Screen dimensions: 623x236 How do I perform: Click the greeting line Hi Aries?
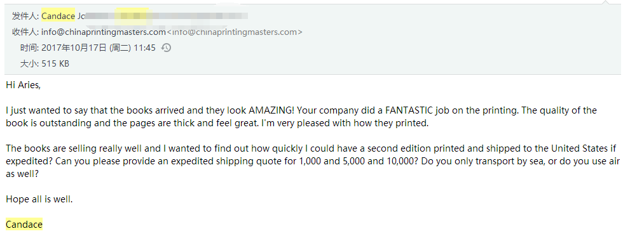[x=23, y=85]
